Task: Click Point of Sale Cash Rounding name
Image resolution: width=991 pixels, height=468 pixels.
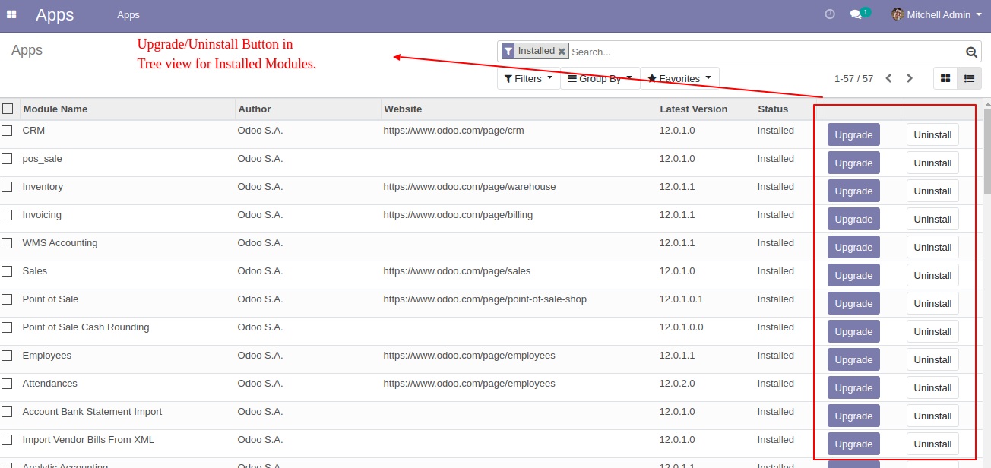Action: (86, 327)
